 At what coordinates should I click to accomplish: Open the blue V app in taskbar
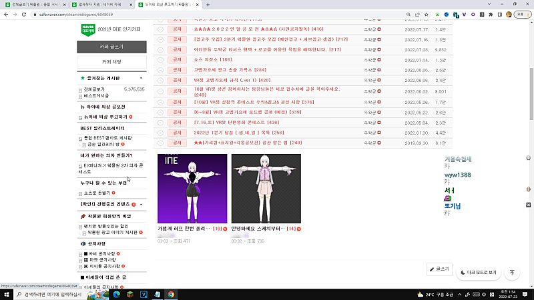[144, 295]
